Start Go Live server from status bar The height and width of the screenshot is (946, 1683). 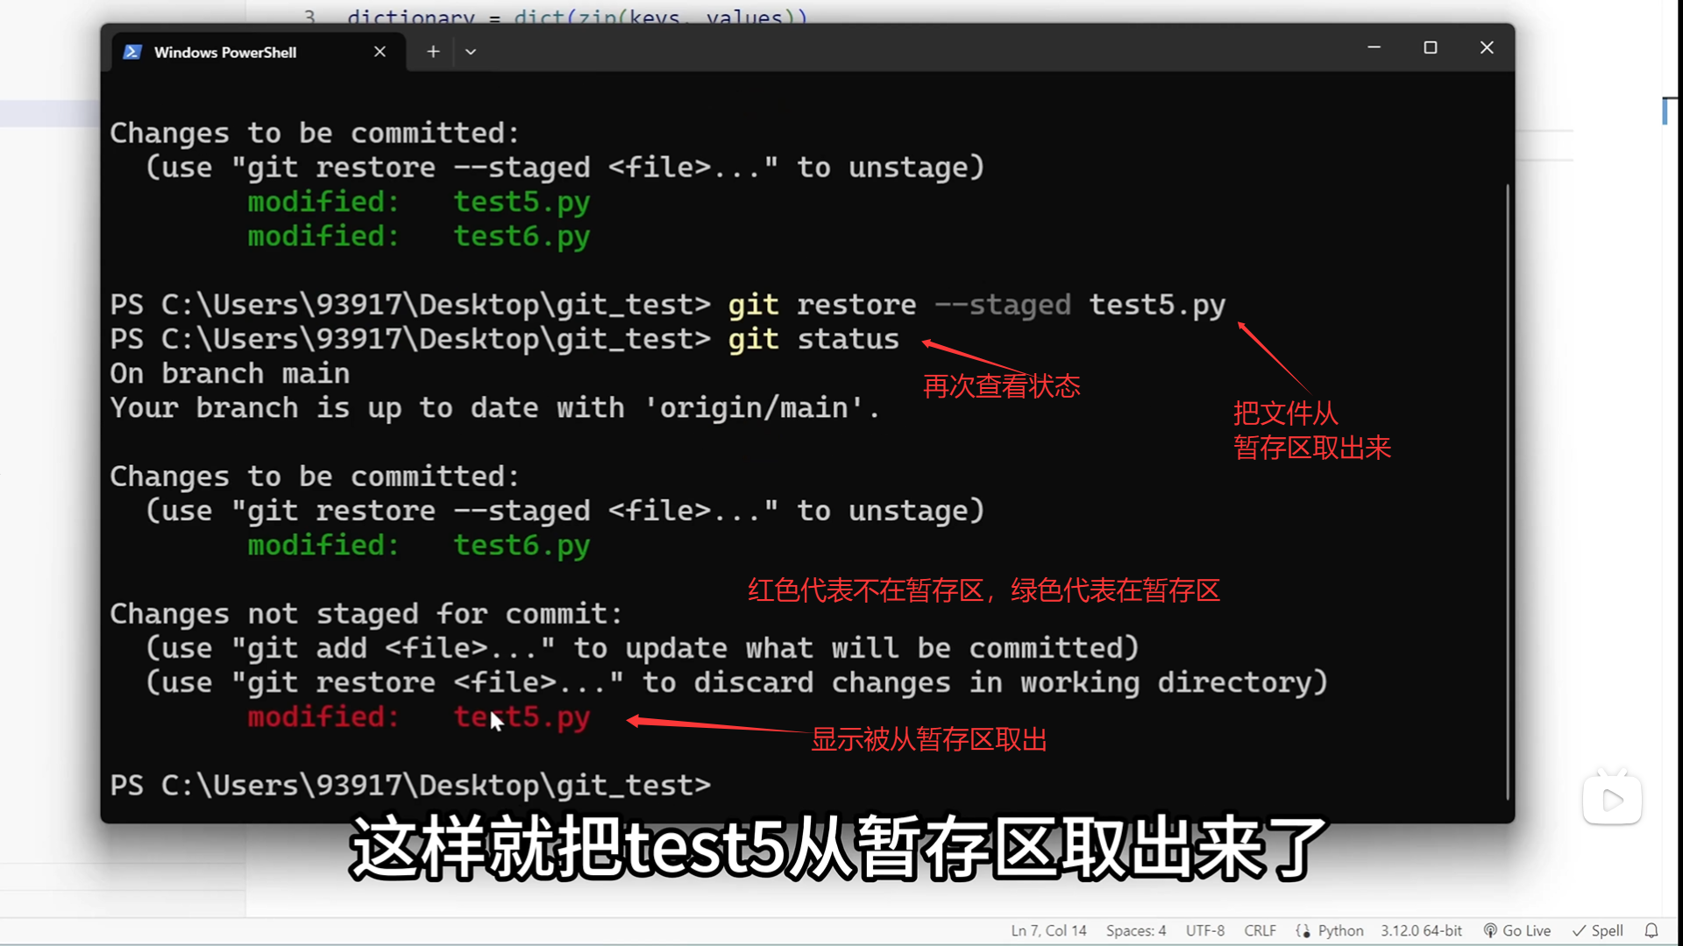(x=1516, y=930)
